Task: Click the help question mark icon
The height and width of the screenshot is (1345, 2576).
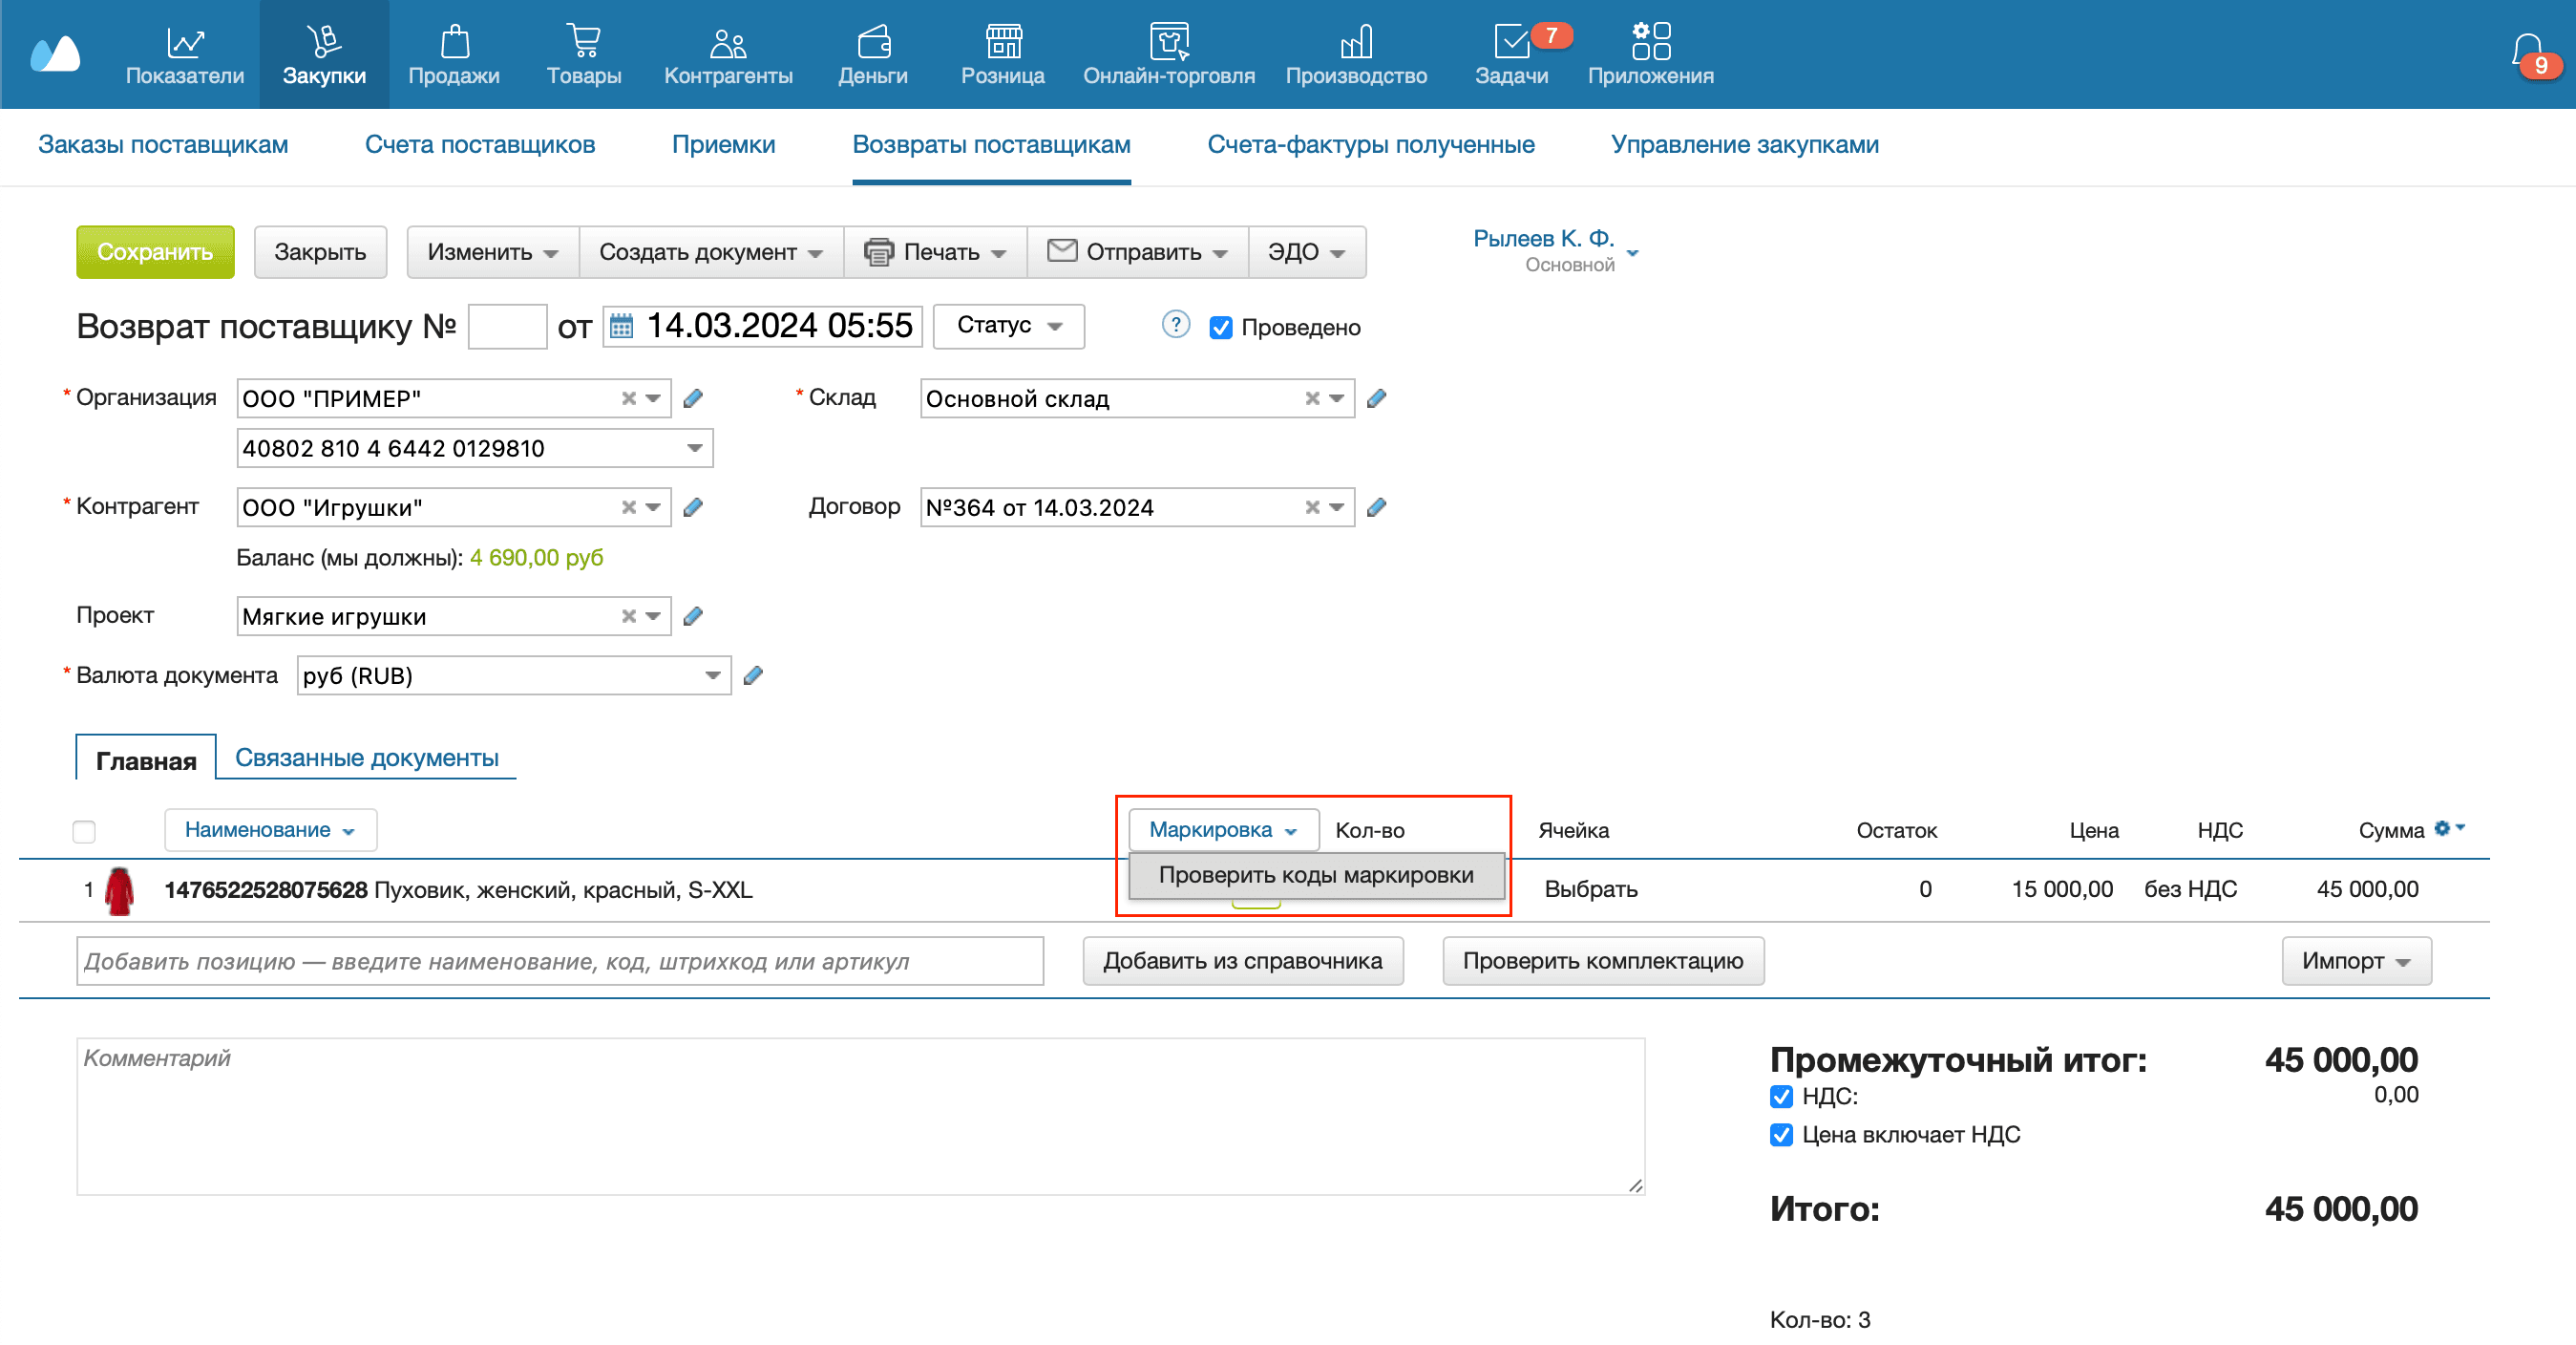Action: pyautogui.click(x=1175, y=325)
